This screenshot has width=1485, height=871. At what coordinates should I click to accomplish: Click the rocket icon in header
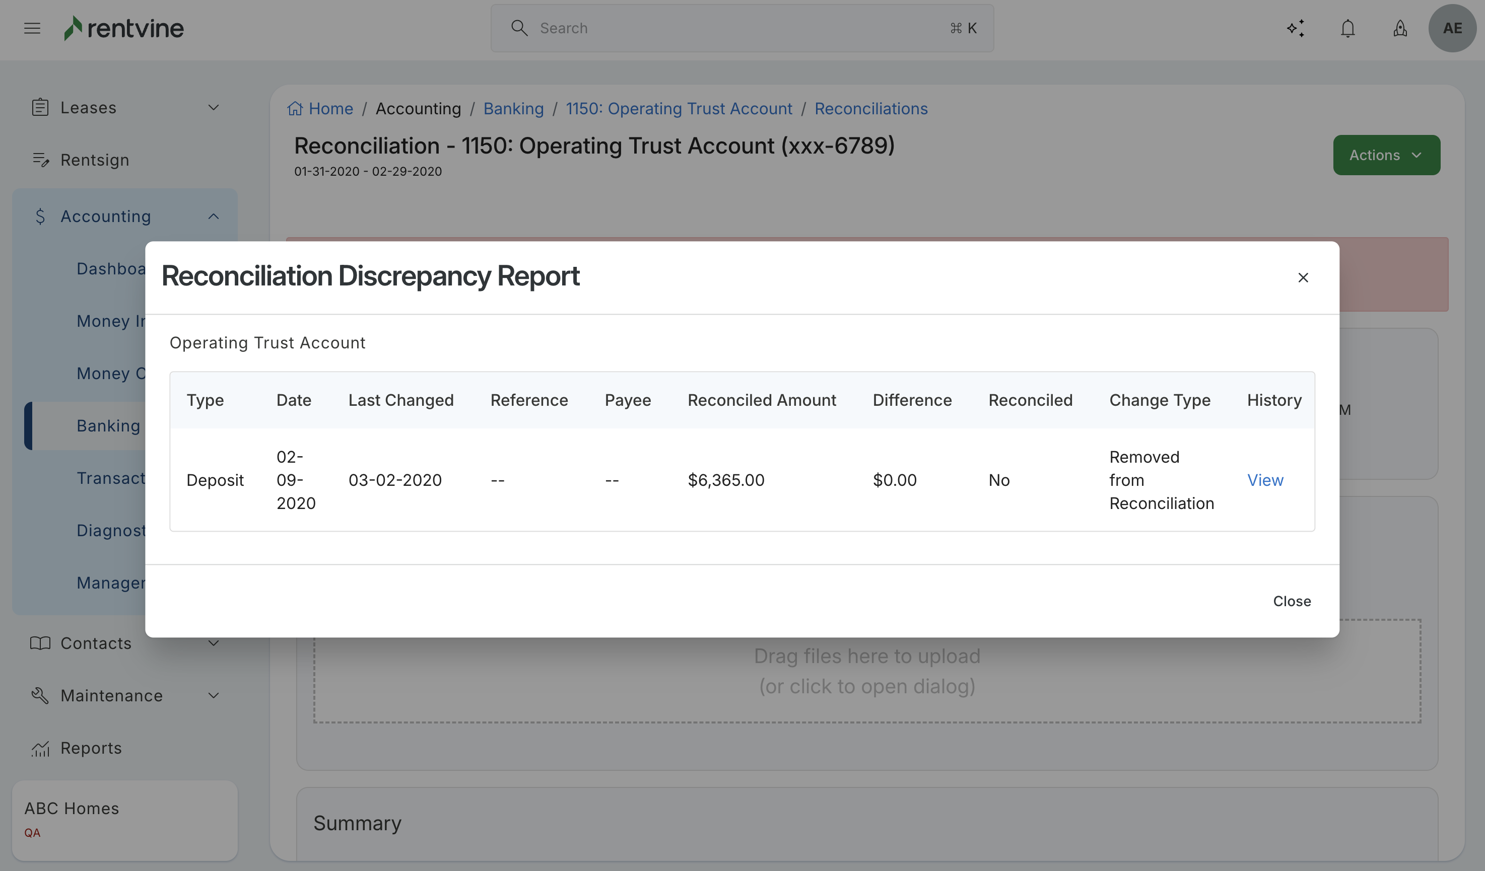[1400, 28]
